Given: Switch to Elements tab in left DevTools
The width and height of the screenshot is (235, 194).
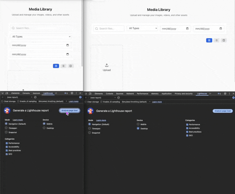Looking at the screenshot, I should tap(15, 93).
